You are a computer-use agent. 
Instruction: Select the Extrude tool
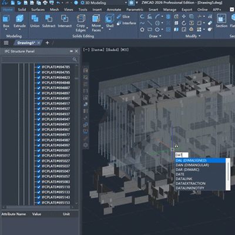pyautogui.click(x=19, y=21)
